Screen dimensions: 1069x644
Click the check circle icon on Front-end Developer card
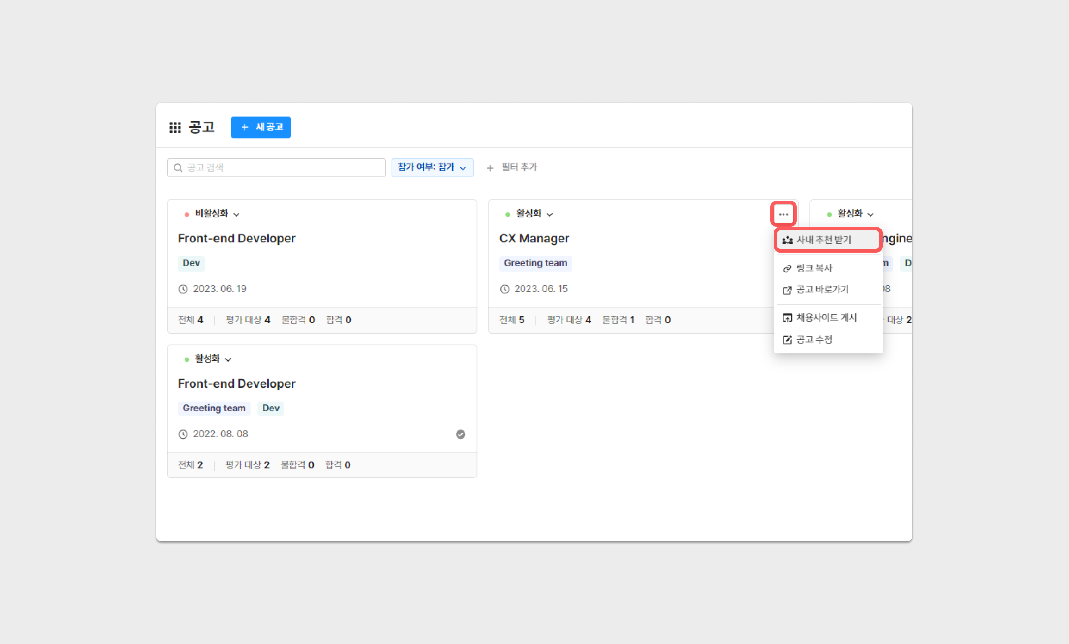(460, 434)
